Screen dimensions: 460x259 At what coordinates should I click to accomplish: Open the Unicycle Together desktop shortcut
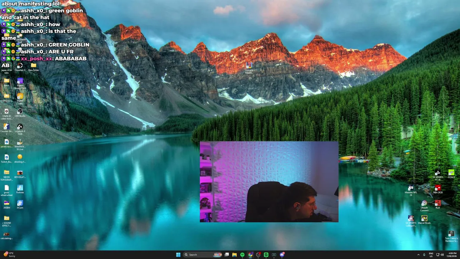[x=249, y=68]
